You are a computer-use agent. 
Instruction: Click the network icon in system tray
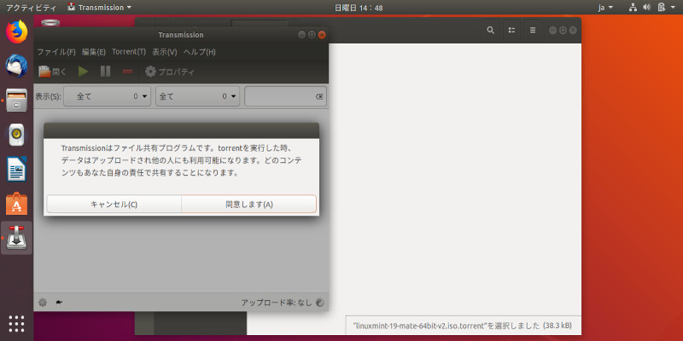pyautogui.click(x=633, y=8)
